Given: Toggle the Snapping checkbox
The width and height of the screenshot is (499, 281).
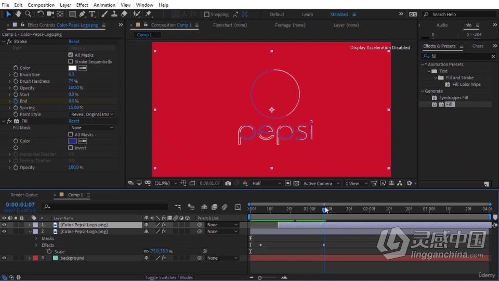Looking at the screenshot, I should point(206,15).
